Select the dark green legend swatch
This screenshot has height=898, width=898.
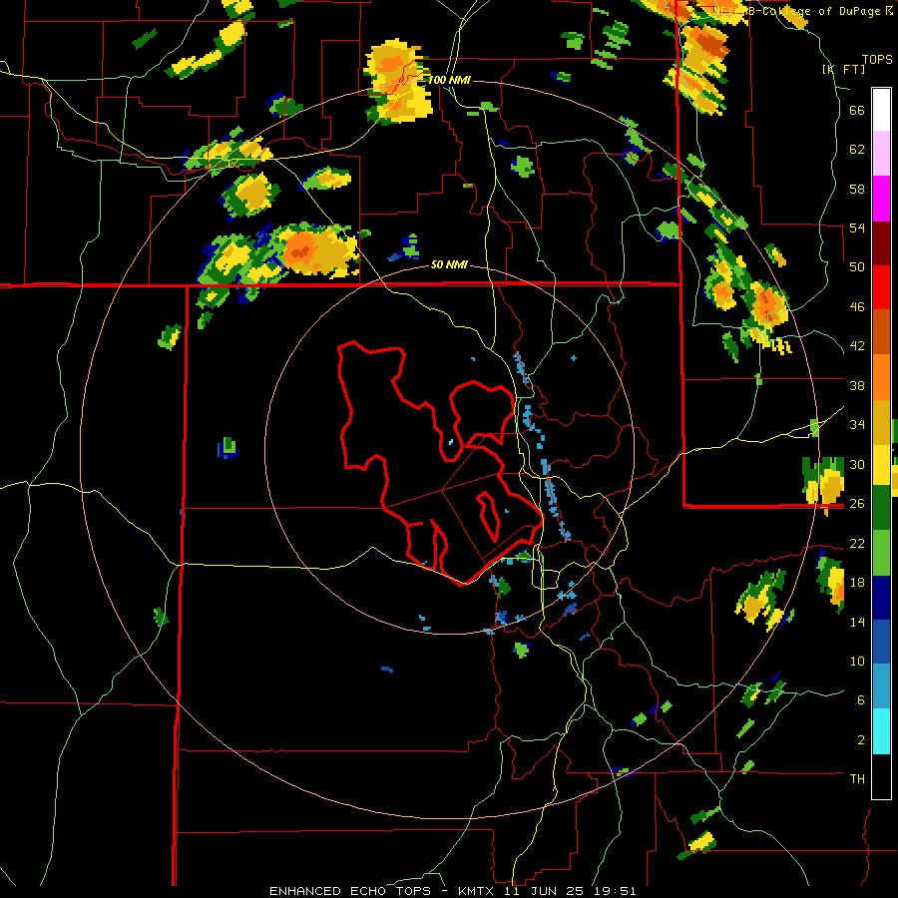tap(881, 508)
